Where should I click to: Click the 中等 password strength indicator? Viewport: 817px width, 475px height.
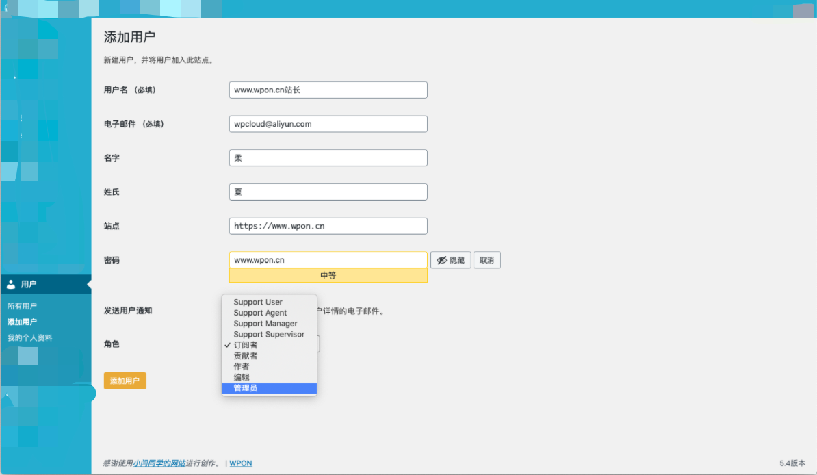(328, 275)
